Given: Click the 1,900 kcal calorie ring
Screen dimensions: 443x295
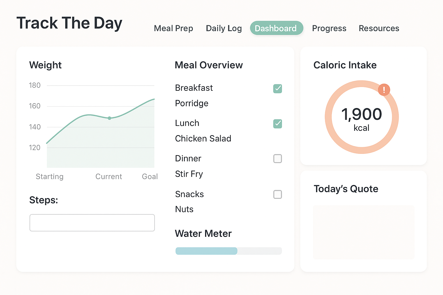Looking at the screenshot, I should click(x=361, y=117).
